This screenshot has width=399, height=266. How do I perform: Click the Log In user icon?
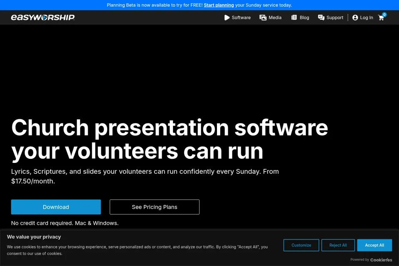tap(355, 17)
